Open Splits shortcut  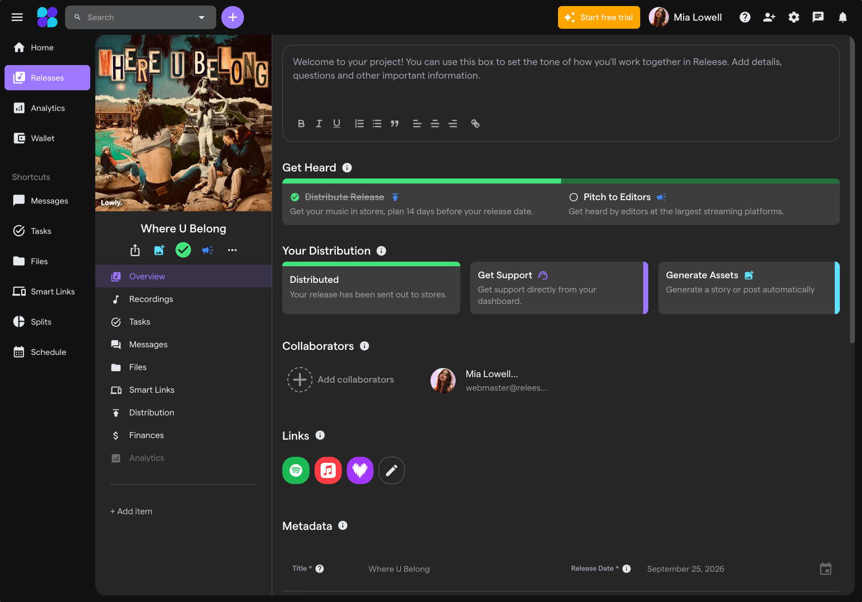(x=47, y=322)
